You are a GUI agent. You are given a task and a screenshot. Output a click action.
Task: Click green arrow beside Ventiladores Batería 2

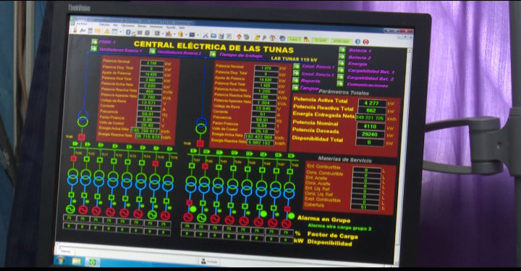point(153,51)
